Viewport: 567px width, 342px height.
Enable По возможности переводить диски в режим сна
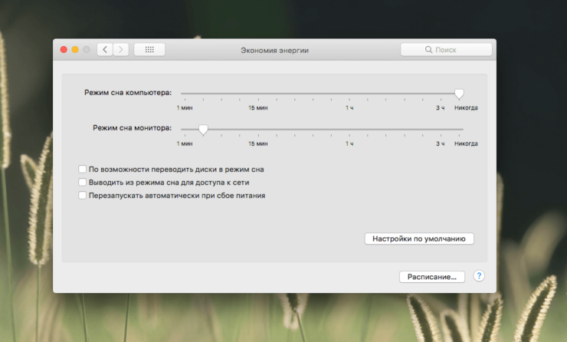point(83,169)
